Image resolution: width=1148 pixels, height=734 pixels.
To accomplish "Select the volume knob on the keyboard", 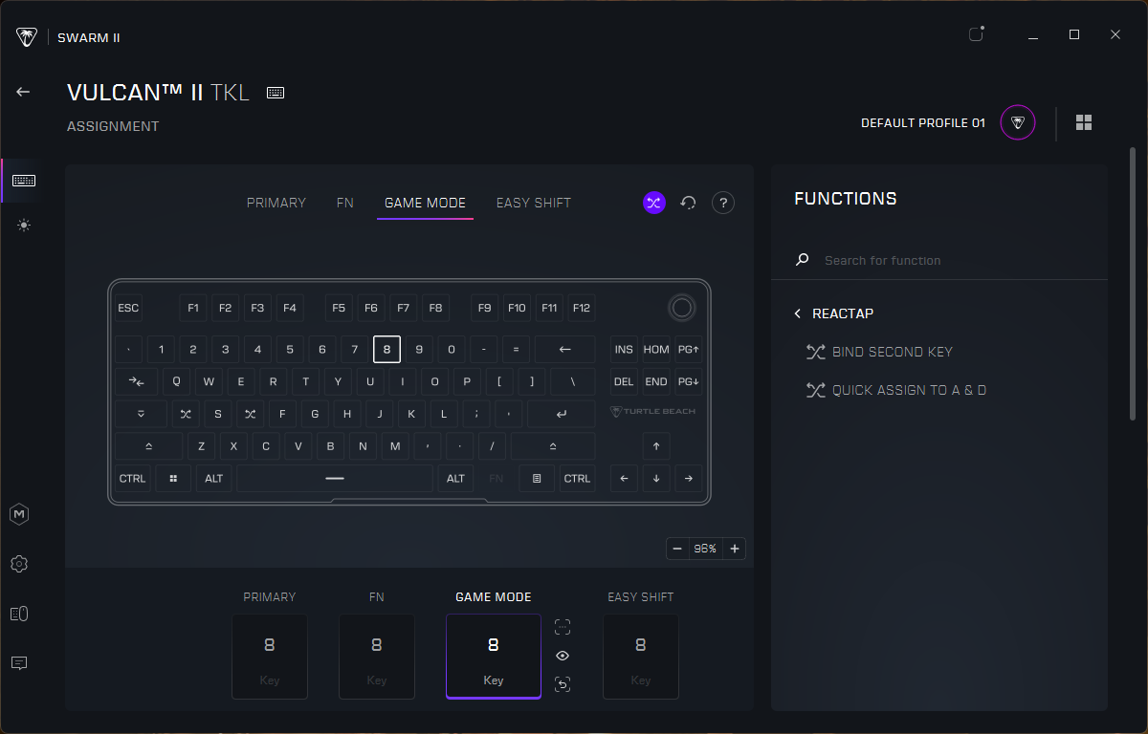I will pyautogui.click(x=681, y=308).
